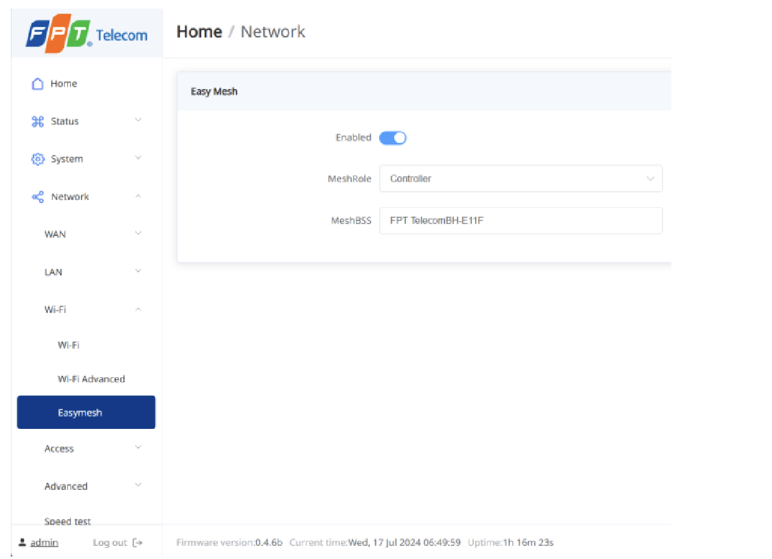772x559 pixels.
Task: Click the MeshRole label
Action: click(x=349, y=179)
